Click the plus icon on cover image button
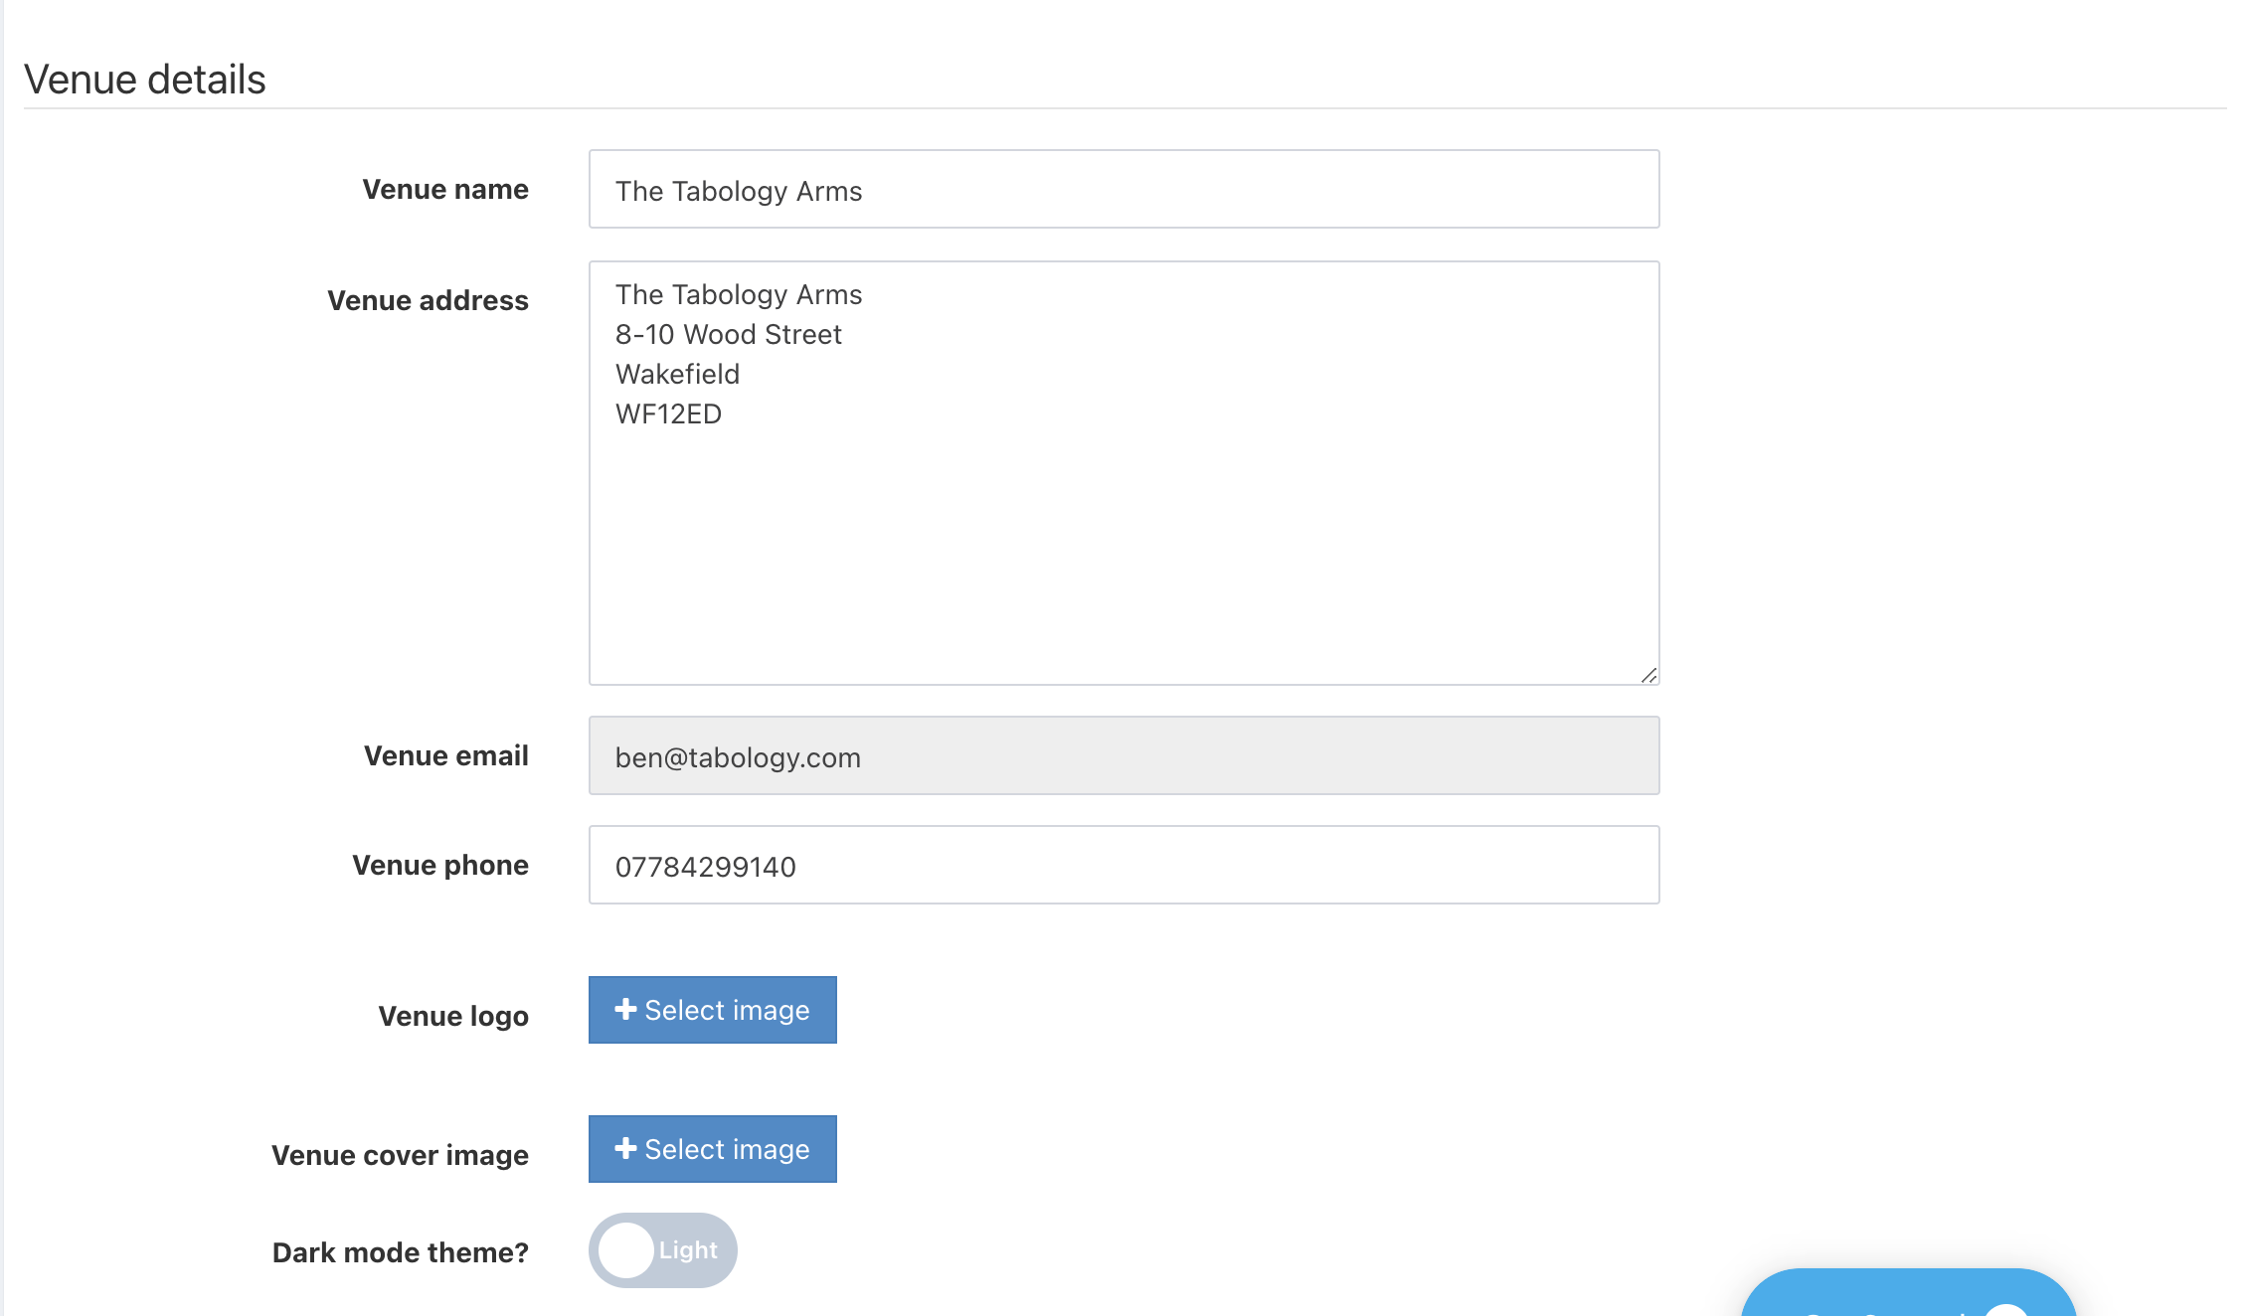This screenshot has height=1316, width=2247. 625,1148
